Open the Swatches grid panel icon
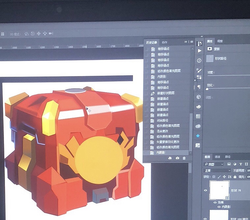 [x=198, y=116]
